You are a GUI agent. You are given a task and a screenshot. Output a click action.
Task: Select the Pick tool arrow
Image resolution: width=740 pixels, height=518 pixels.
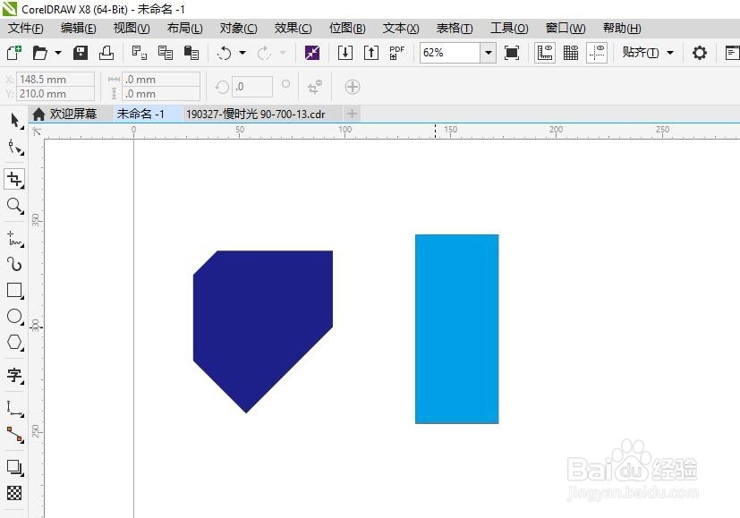(x=15, y=121)
